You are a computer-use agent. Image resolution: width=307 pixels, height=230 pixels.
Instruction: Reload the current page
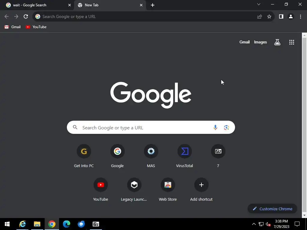26,17
